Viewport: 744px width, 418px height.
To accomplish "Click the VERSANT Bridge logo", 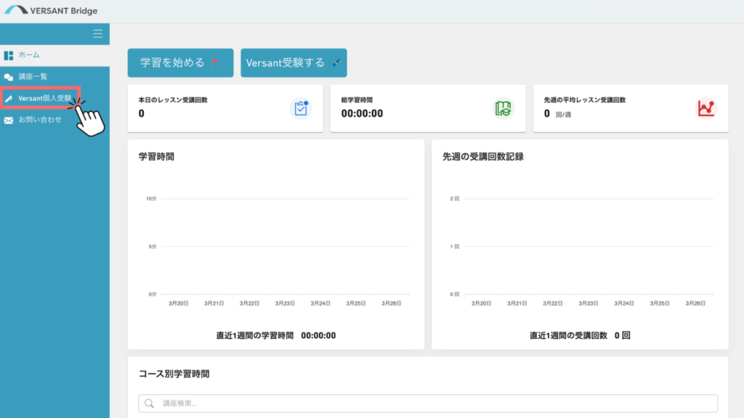I will coord(51,11).
